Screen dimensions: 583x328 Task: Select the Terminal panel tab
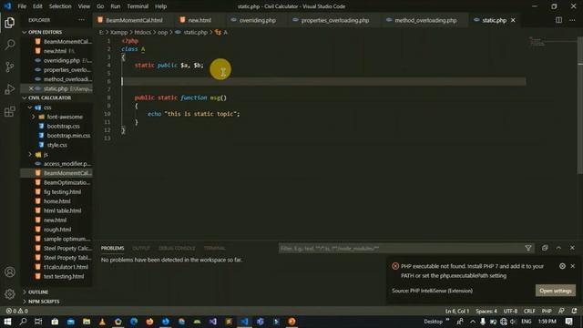tap(215, 248)
